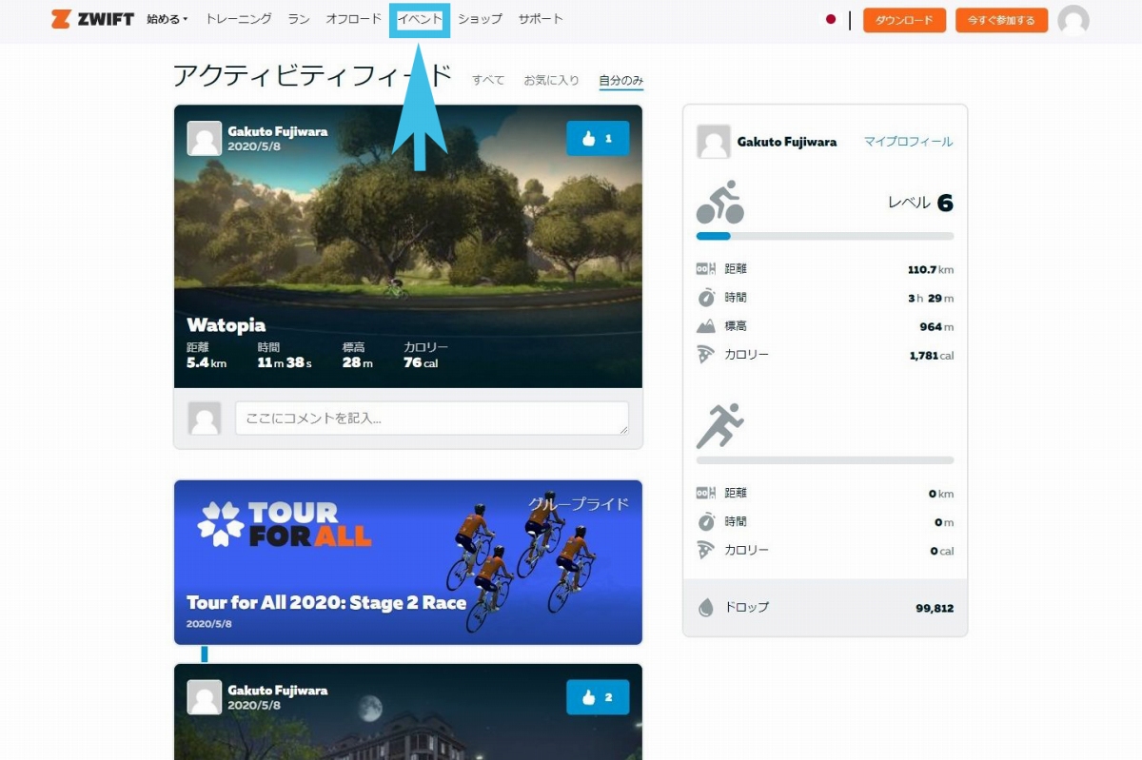
Task: Click the 964 m elevation value
Action: tap(936, 327)
